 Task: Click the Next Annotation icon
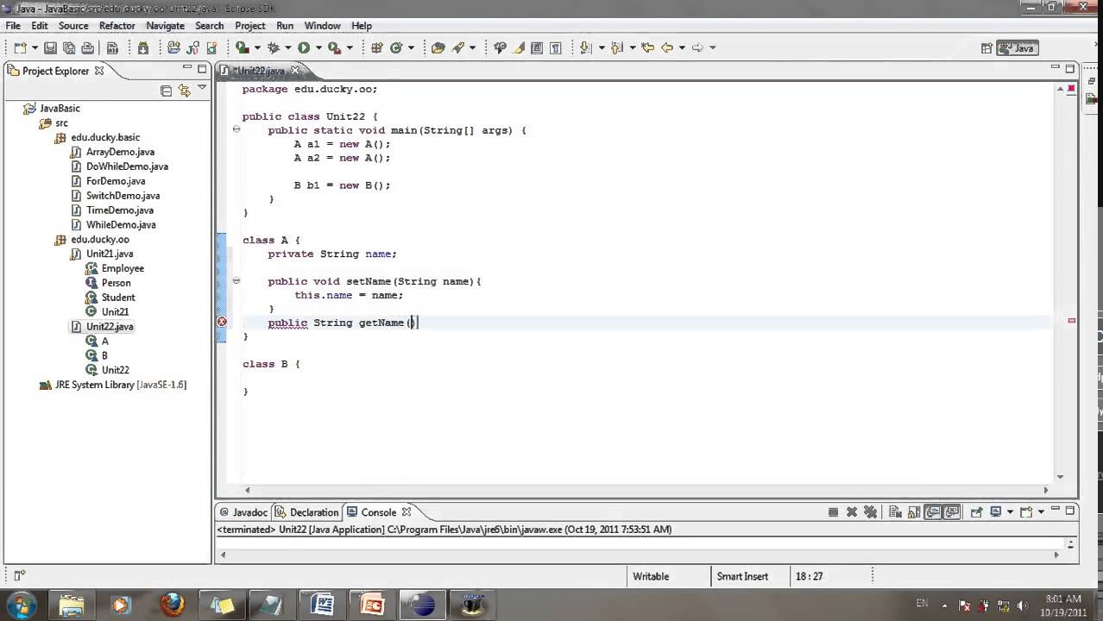585,48
